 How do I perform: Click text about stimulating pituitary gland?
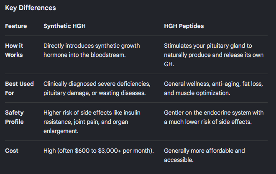click(x=214, y=55)
